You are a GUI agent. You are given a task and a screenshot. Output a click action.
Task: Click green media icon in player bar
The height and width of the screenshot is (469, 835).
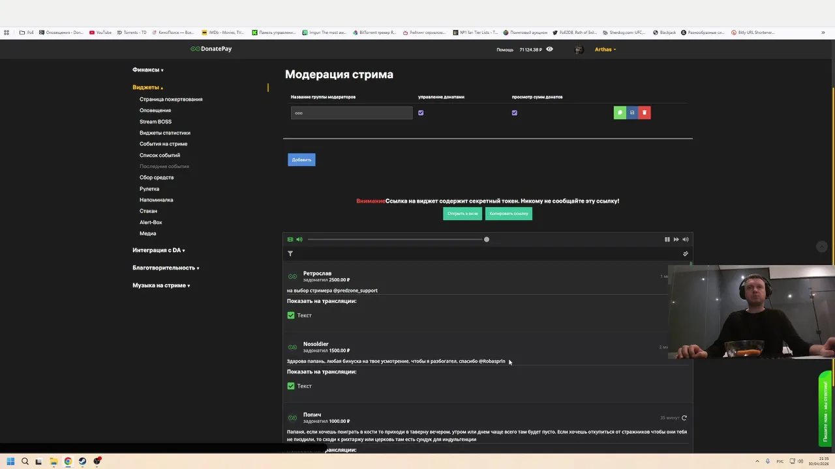click(x=290, y=239)
